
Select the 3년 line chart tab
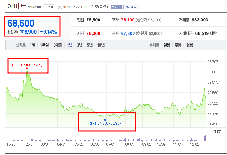pos(80,45)
